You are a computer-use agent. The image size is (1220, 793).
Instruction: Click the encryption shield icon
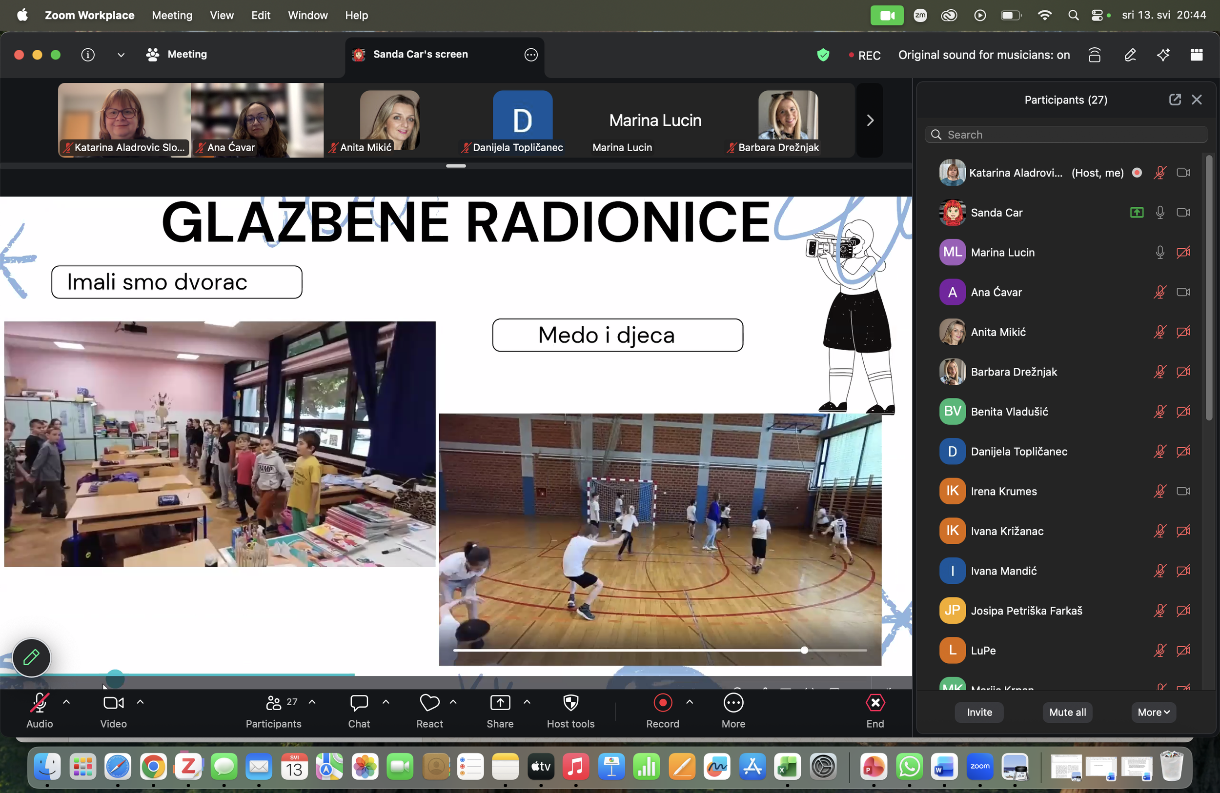(x=823, y=55)
